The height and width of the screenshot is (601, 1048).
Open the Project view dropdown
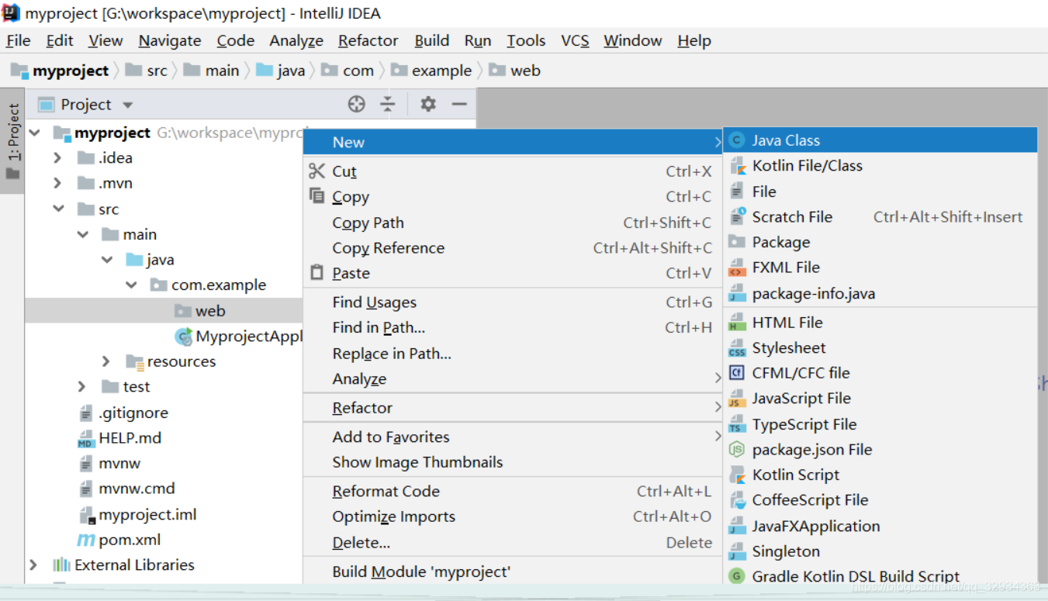pos(128,105)
